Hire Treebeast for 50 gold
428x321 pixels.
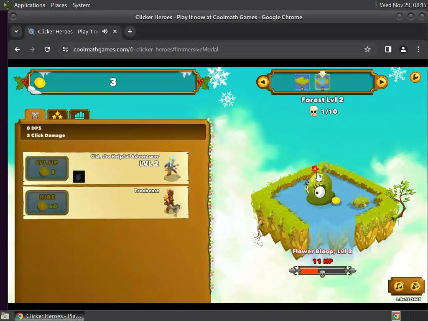(x=47, y=203)
